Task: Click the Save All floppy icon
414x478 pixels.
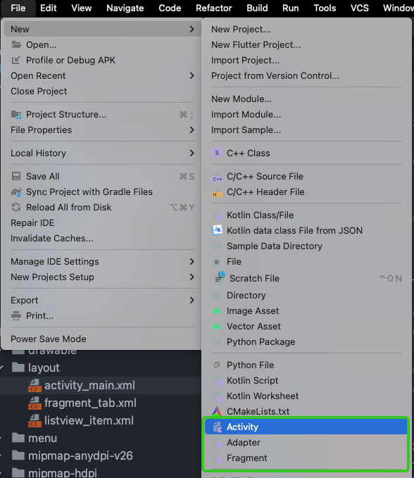Action: coord(16,176)
